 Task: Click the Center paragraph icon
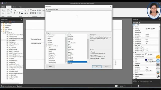[x=33, y=13]
